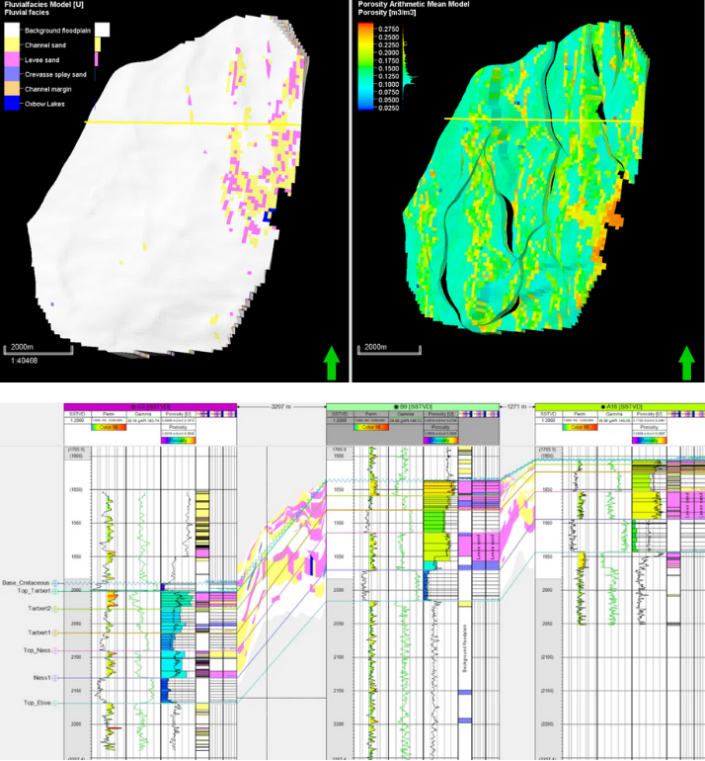Select the Top_Tarbert well top marker

click(55, 591)
